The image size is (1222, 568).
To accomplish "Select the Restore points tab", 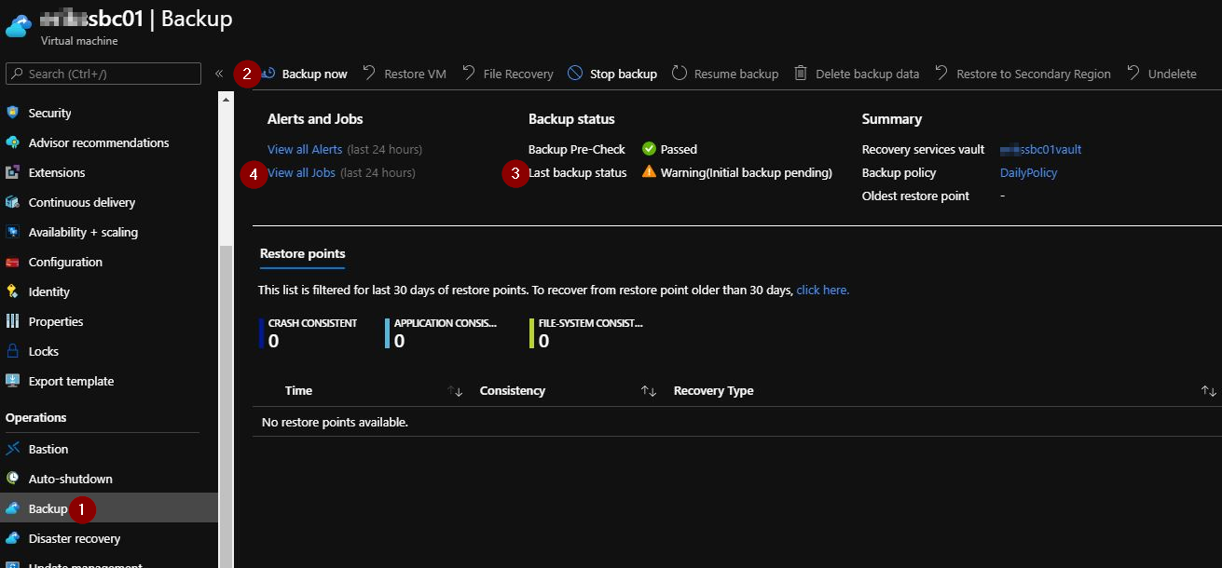I will point(302,254).
